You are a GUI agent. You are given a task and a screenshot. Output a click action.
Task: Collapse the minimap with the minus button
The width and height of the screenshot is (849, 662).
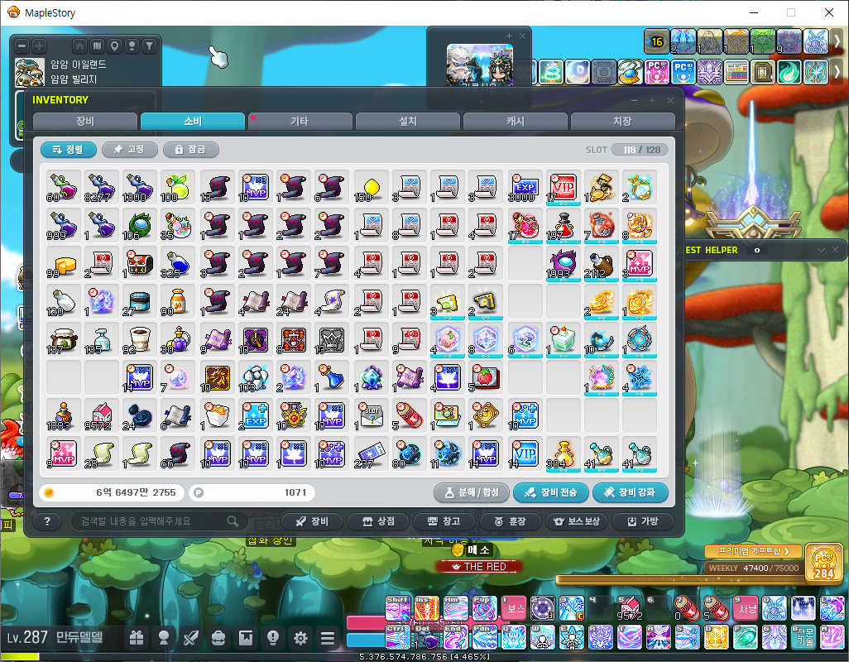22,46
